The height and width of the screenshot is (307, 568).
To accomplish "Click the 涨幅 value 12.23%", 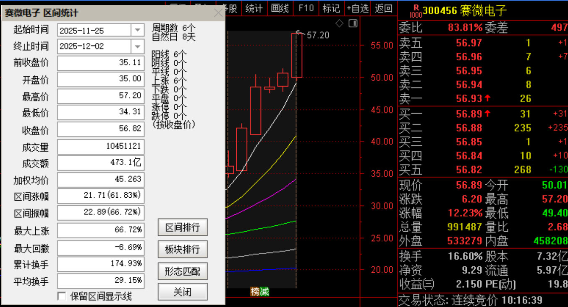I will coord(465,213).
